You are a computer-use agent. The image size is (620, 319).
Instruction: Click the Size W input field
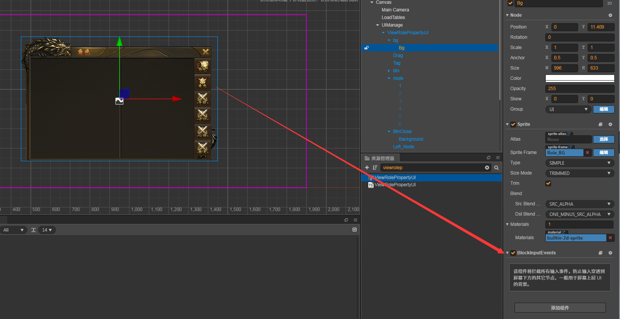565,68
